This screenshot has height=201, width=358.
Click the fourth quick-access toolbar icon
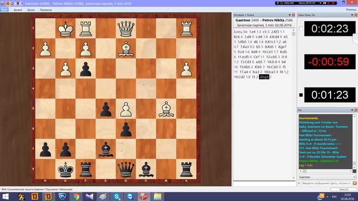(x=17, y=3)
